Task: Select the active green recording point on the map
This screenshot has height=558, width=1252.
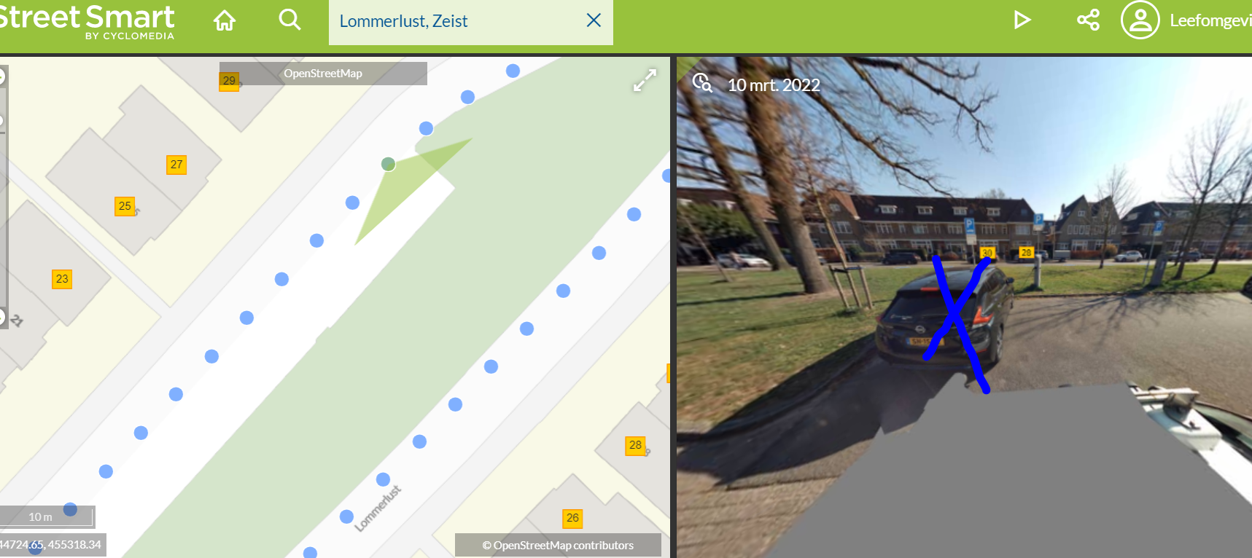Action: 389,164
